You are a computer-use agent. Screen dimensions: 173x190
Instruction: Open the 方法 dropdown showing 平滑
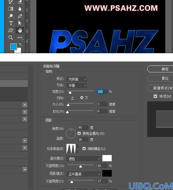(77, 85)
